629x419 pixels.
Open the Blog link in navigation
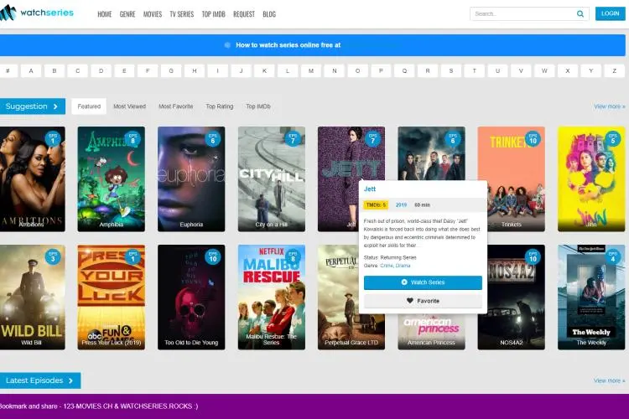[269, 14]
